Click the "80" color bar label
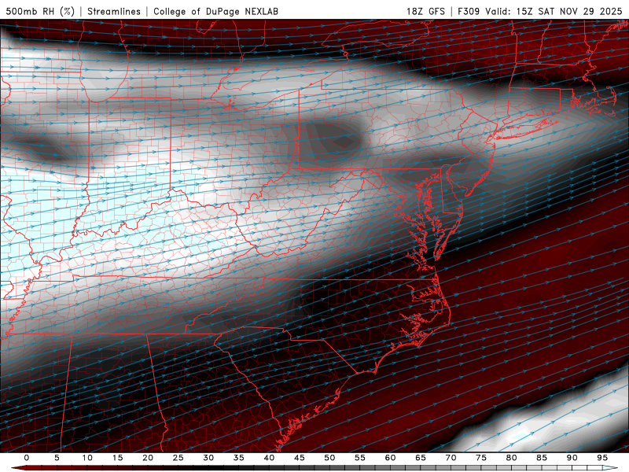The width and height of the screenshot is (629, 472). (x=512, y=458)
